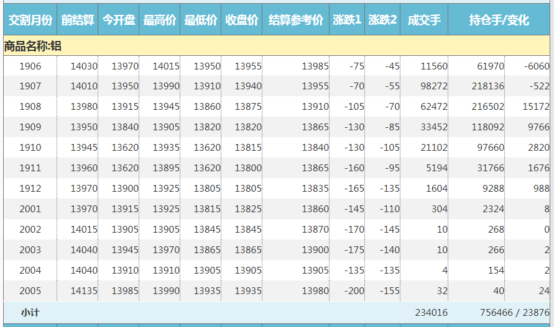This screenshot has width=554, height=327.
Task: Select the 持仓手/变化 column header
Action: coord(499,20)
